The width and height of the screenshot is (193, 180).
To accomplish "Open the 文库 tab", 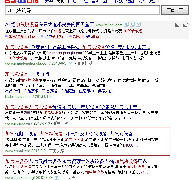I will (x=142, y=1).
